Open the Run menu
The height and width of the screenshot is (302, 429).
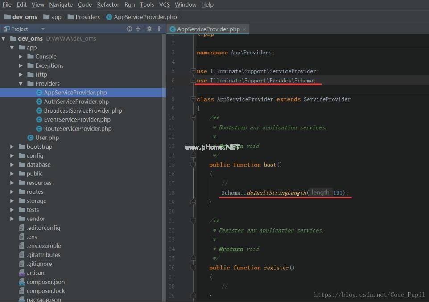[130, 4]
